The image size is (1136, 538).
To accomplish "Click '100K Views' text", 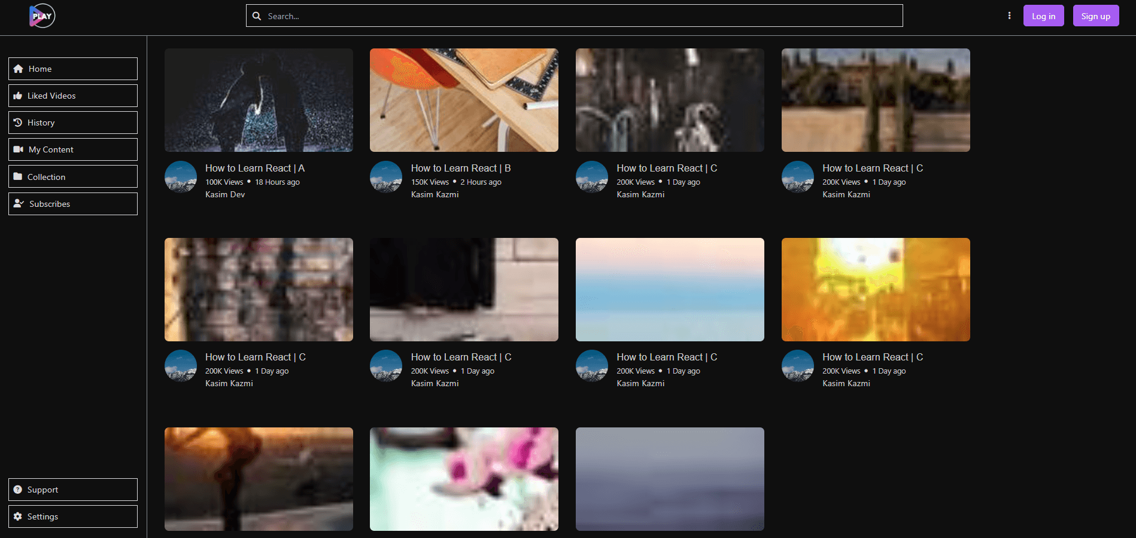I will tap(224, 182).
